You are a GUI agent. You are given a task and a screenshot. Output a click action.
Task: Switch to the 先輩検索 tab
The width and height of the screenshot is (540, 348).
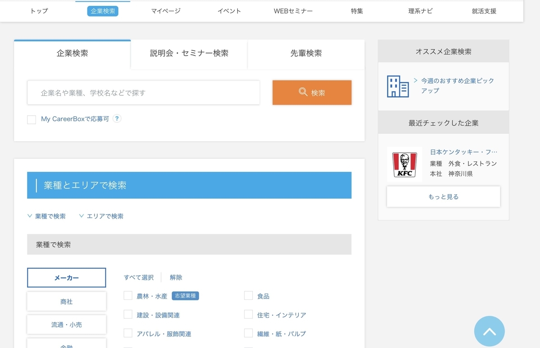[306, 54]
